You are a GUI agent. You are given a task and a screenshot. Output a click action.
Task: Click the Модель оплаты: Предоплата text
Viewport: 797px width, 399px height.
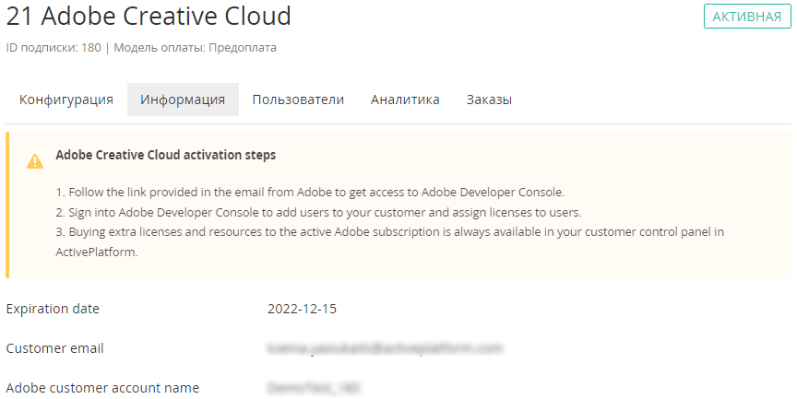pyautogui.click(x=194, y=48)
